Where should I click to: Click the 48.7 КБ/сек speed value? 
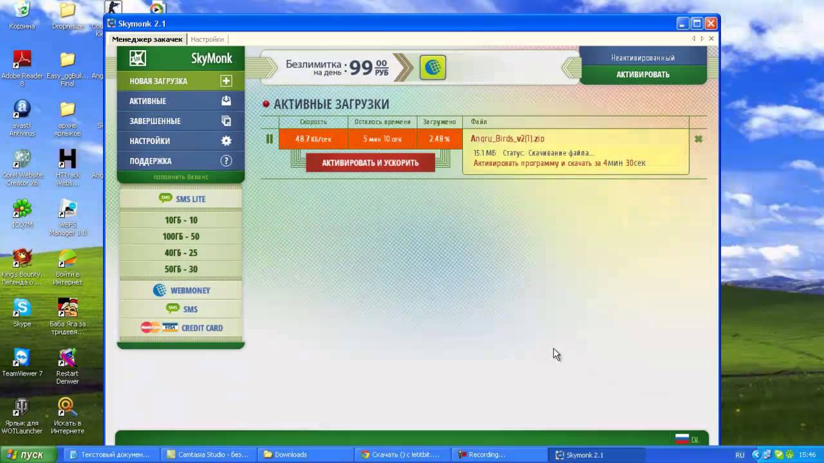pyautogui.click(x=313, y=139)
